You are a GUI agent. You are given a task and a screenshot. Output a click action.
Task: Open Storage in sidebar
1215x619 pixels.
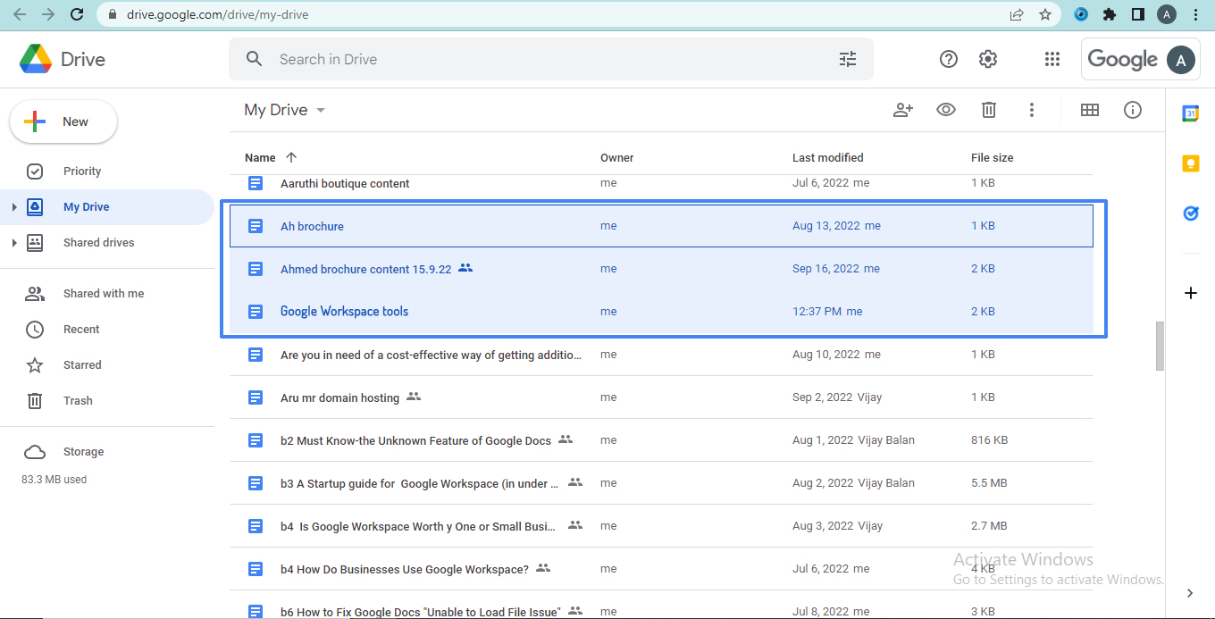click(83, 452)
